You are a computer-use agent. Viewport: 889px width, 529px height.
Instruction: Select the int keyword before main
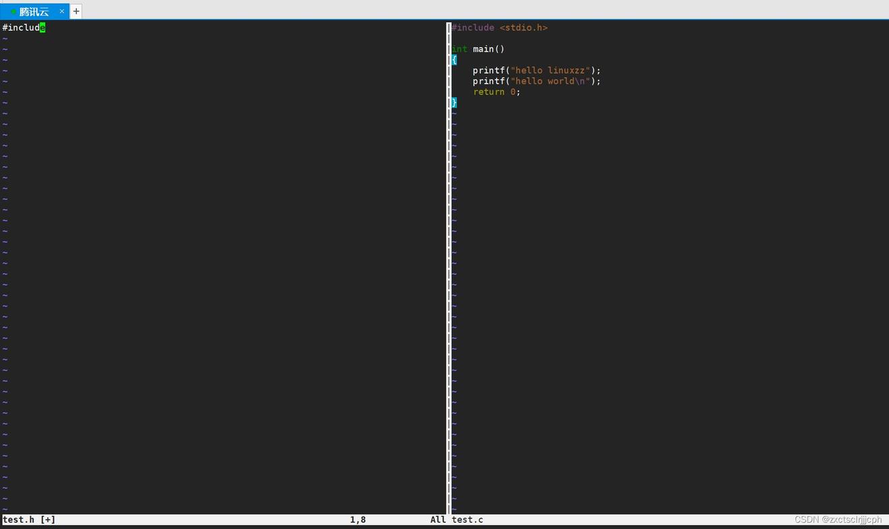(459, 49)
